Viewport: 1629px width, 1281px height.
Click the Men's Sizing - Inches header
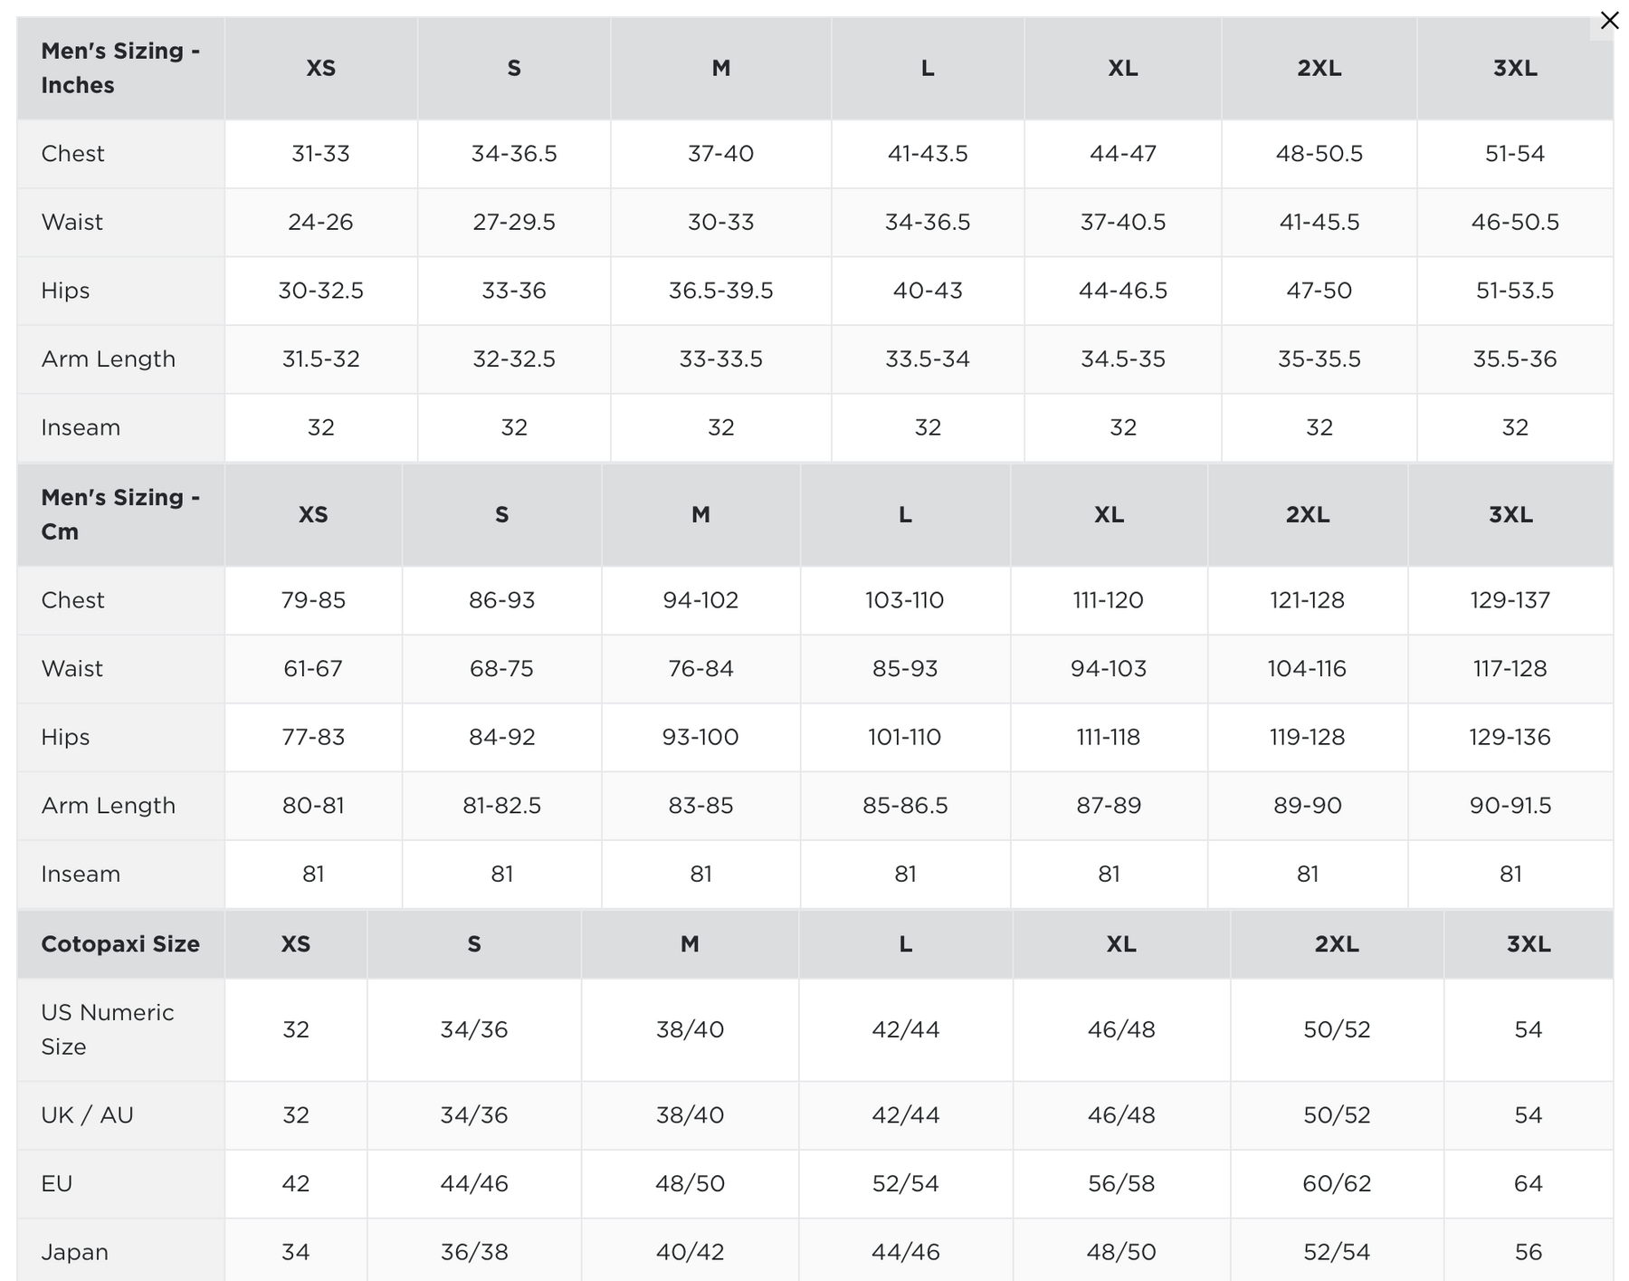coord(120,68)
